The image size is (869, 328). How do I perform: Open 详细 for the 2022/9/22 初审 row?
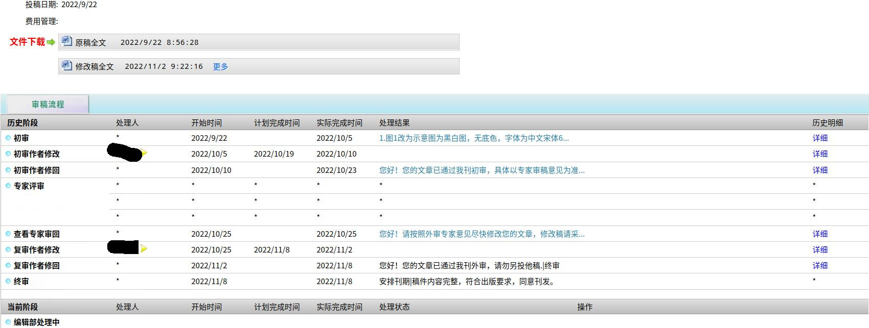coord(820,138)
